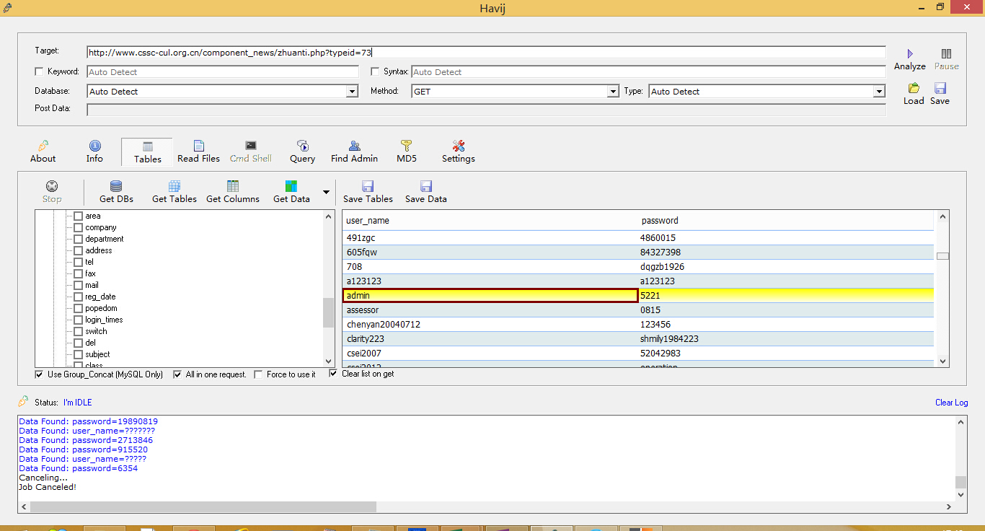Click the Get Columns toolbar icon
The width and height of the screenshot is (985, 531).
click(233, 186)
